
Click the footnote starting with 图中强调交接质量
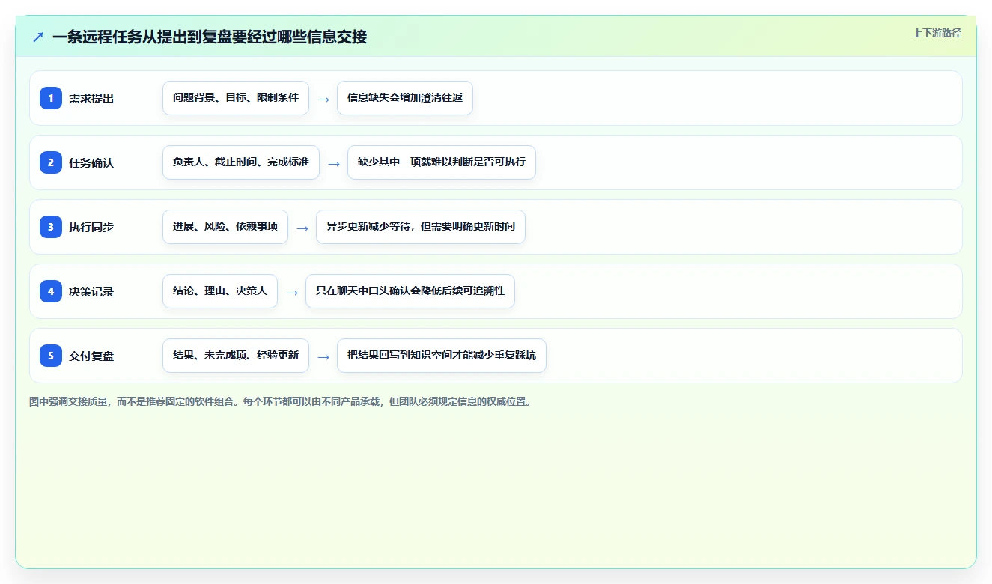(281, 401)
